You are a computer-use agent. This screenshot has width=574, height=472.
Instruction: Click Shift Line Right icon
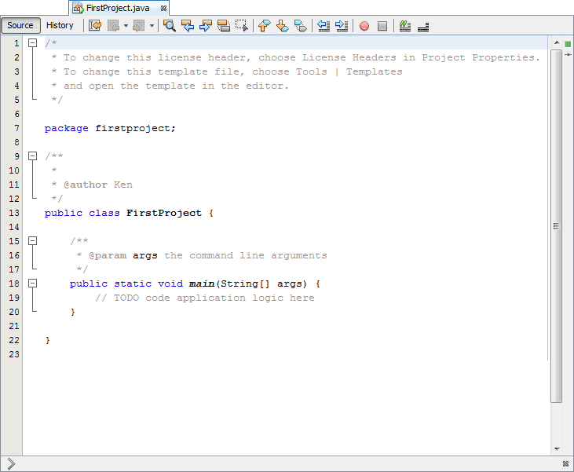point(342,26)
